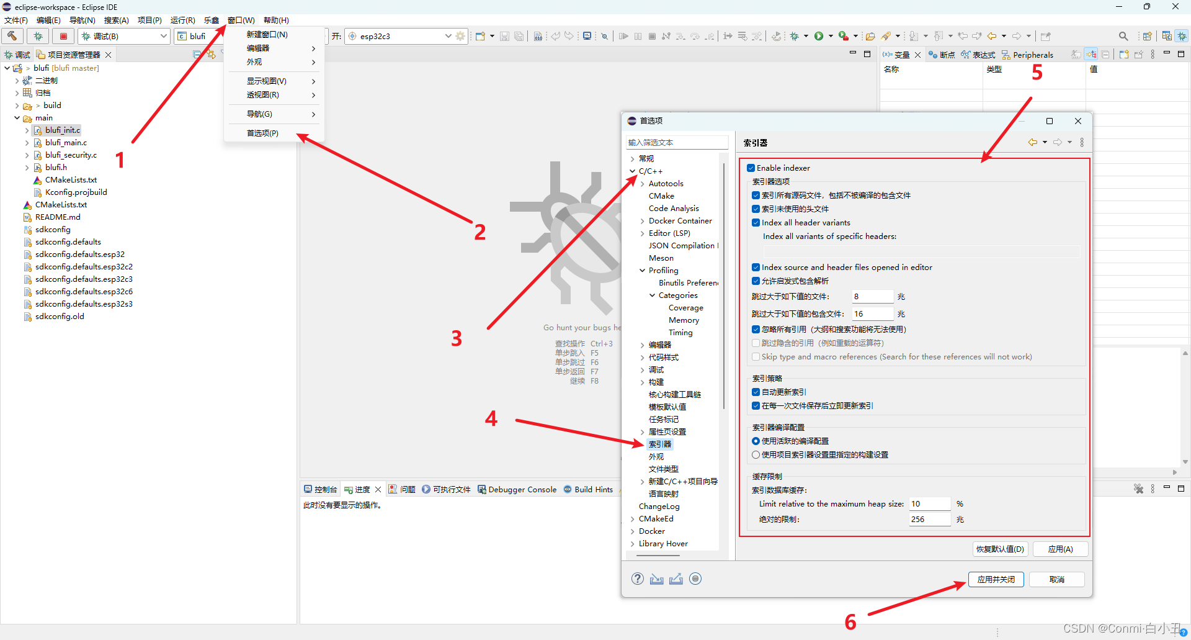
Task: Select 使用项目索引器设置里指定的构建设置 radio
Action: (x=756, y=454)
